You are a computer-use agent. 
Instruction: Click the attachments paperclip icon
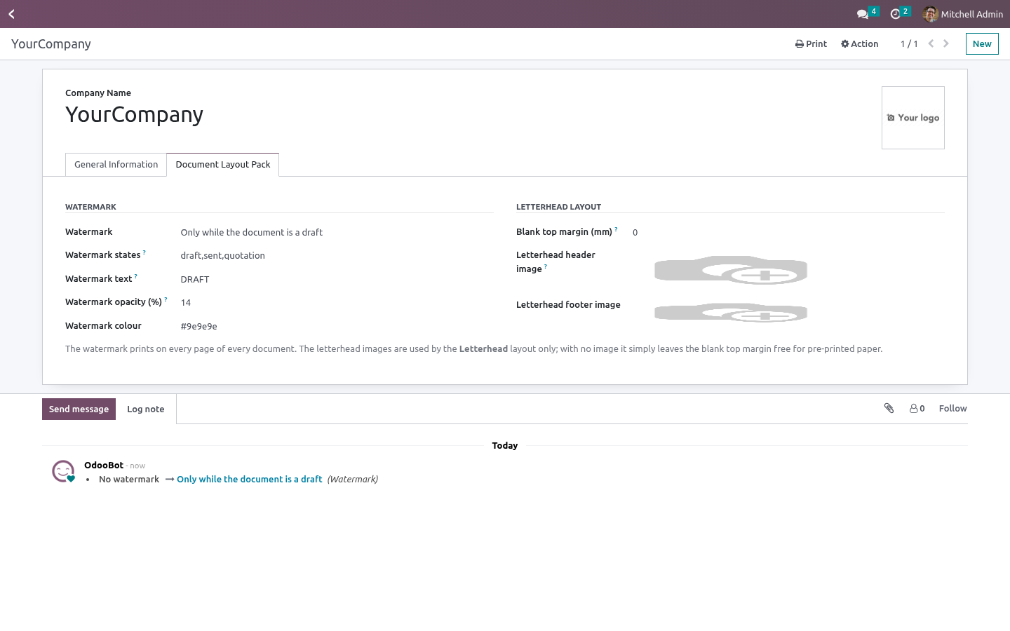tap(889, 408)
